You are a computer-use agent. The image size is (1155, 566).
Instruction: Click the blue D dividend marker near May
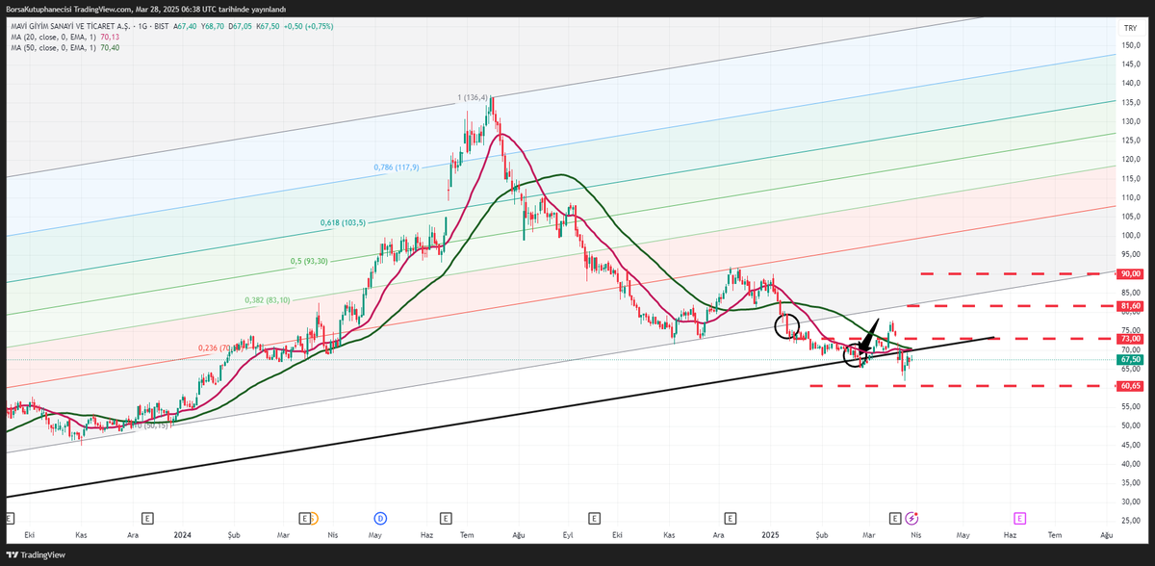coord(380,518)
